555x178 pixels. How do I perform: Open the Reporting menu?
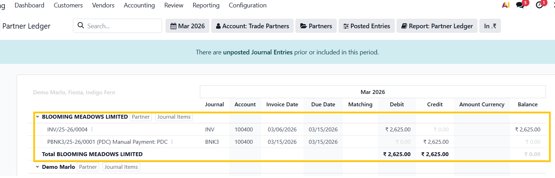tap(206, 5)
